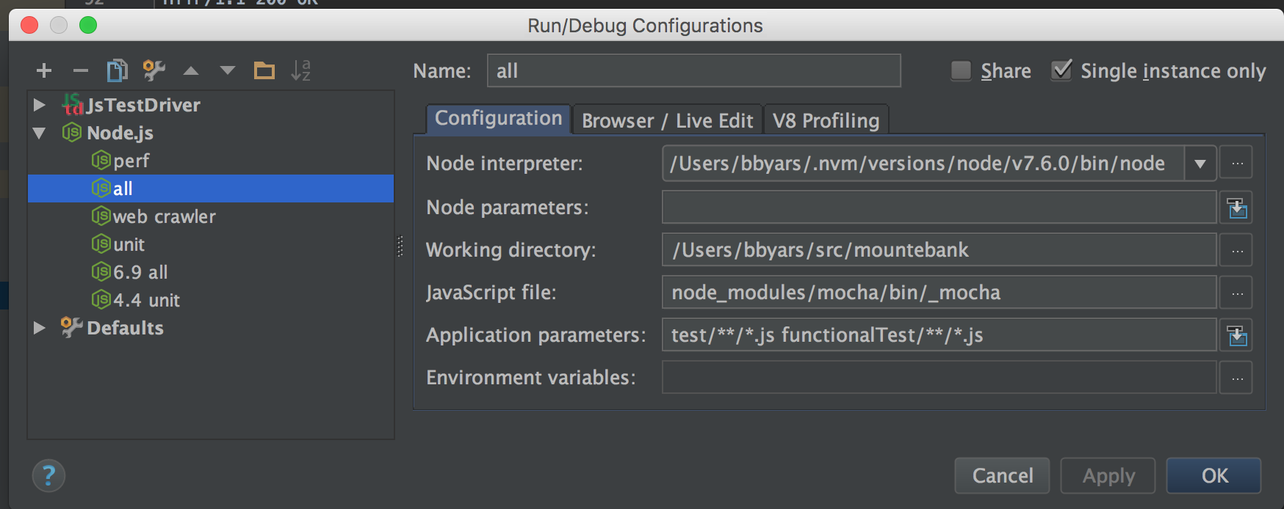
Task: Enable the Share checkbox
Action: pyautogui.click(x=961, y=70)
